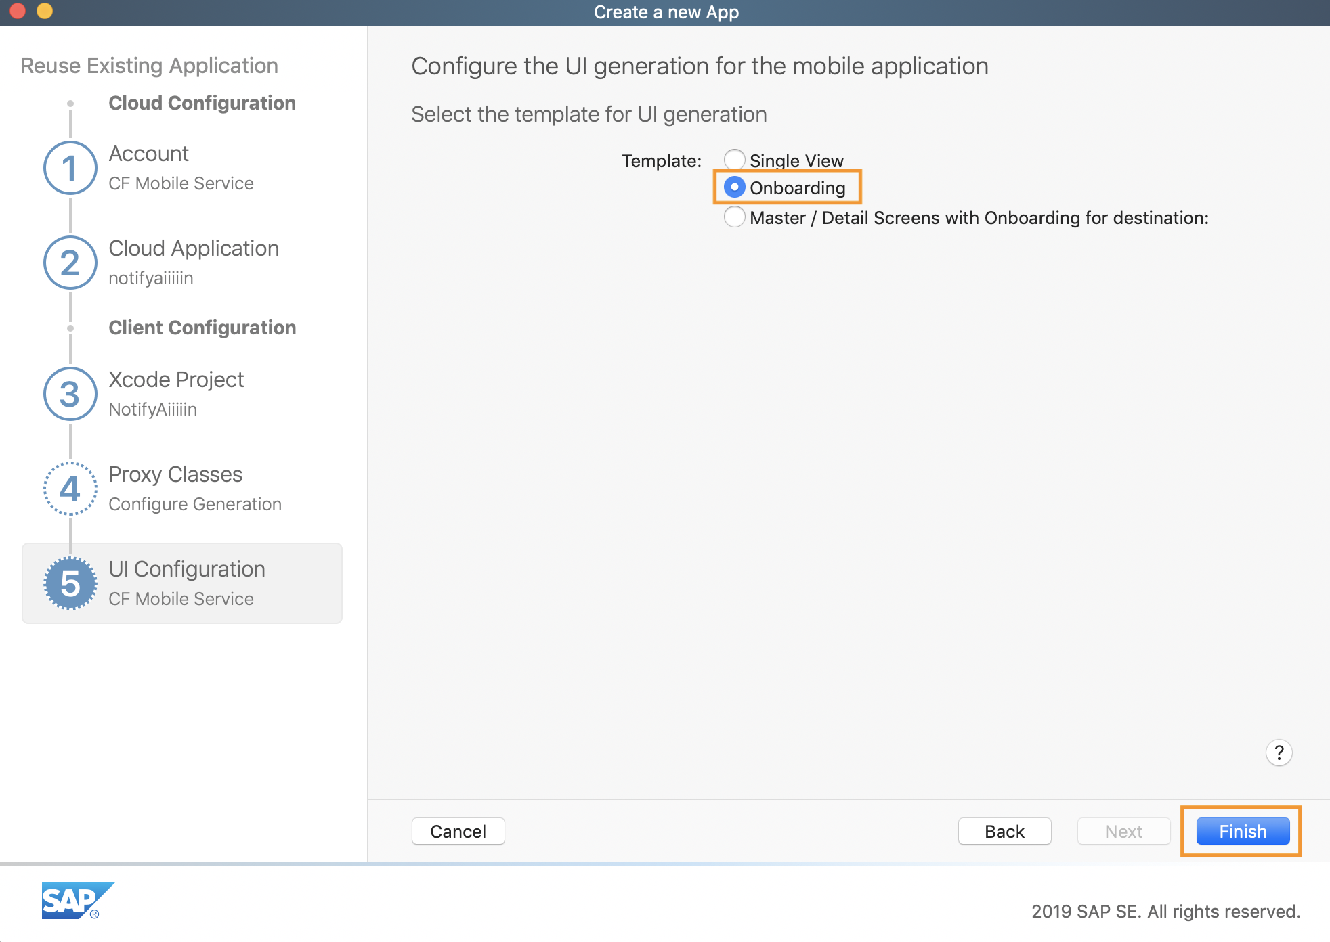The image size is (1330, 942).
Task: Click 'CF Mobile Service' under Account
Action: [181, 183]
